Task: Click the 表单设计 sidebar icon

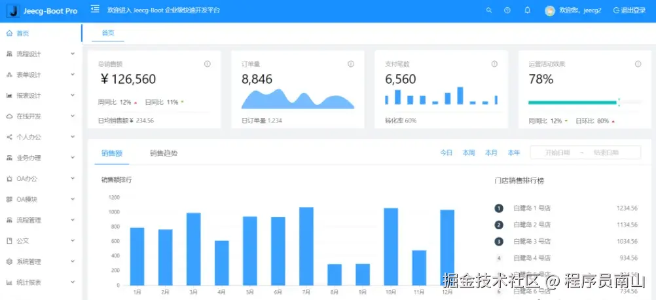Action: [9, 75]
